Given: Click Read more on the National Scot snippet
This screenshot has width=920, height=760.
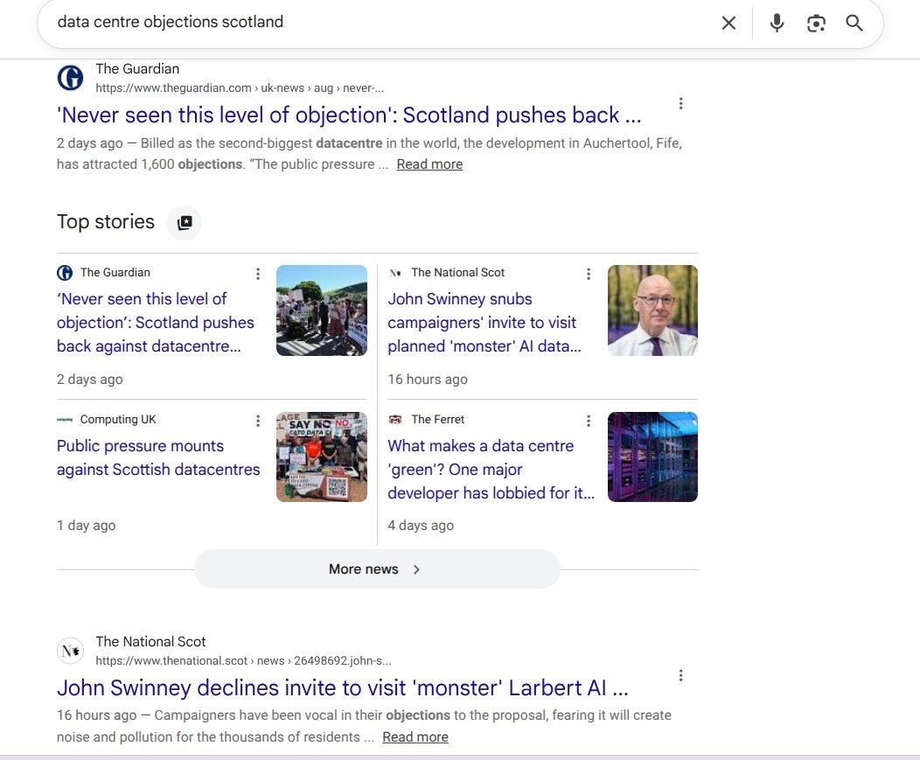Looking at the screenshot, I should [x=415, y=737].
